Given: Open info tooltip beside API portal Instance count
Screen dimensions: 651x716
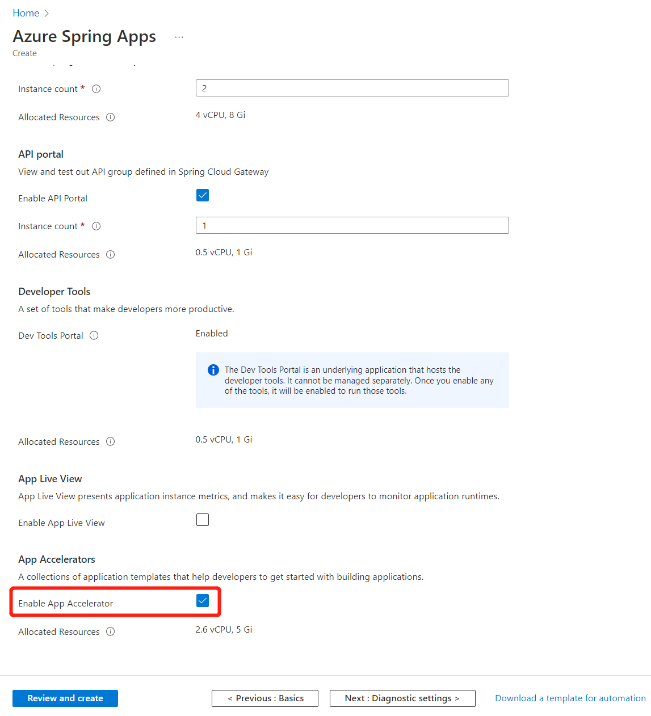Looking at the screenshot, I should 96,226.
